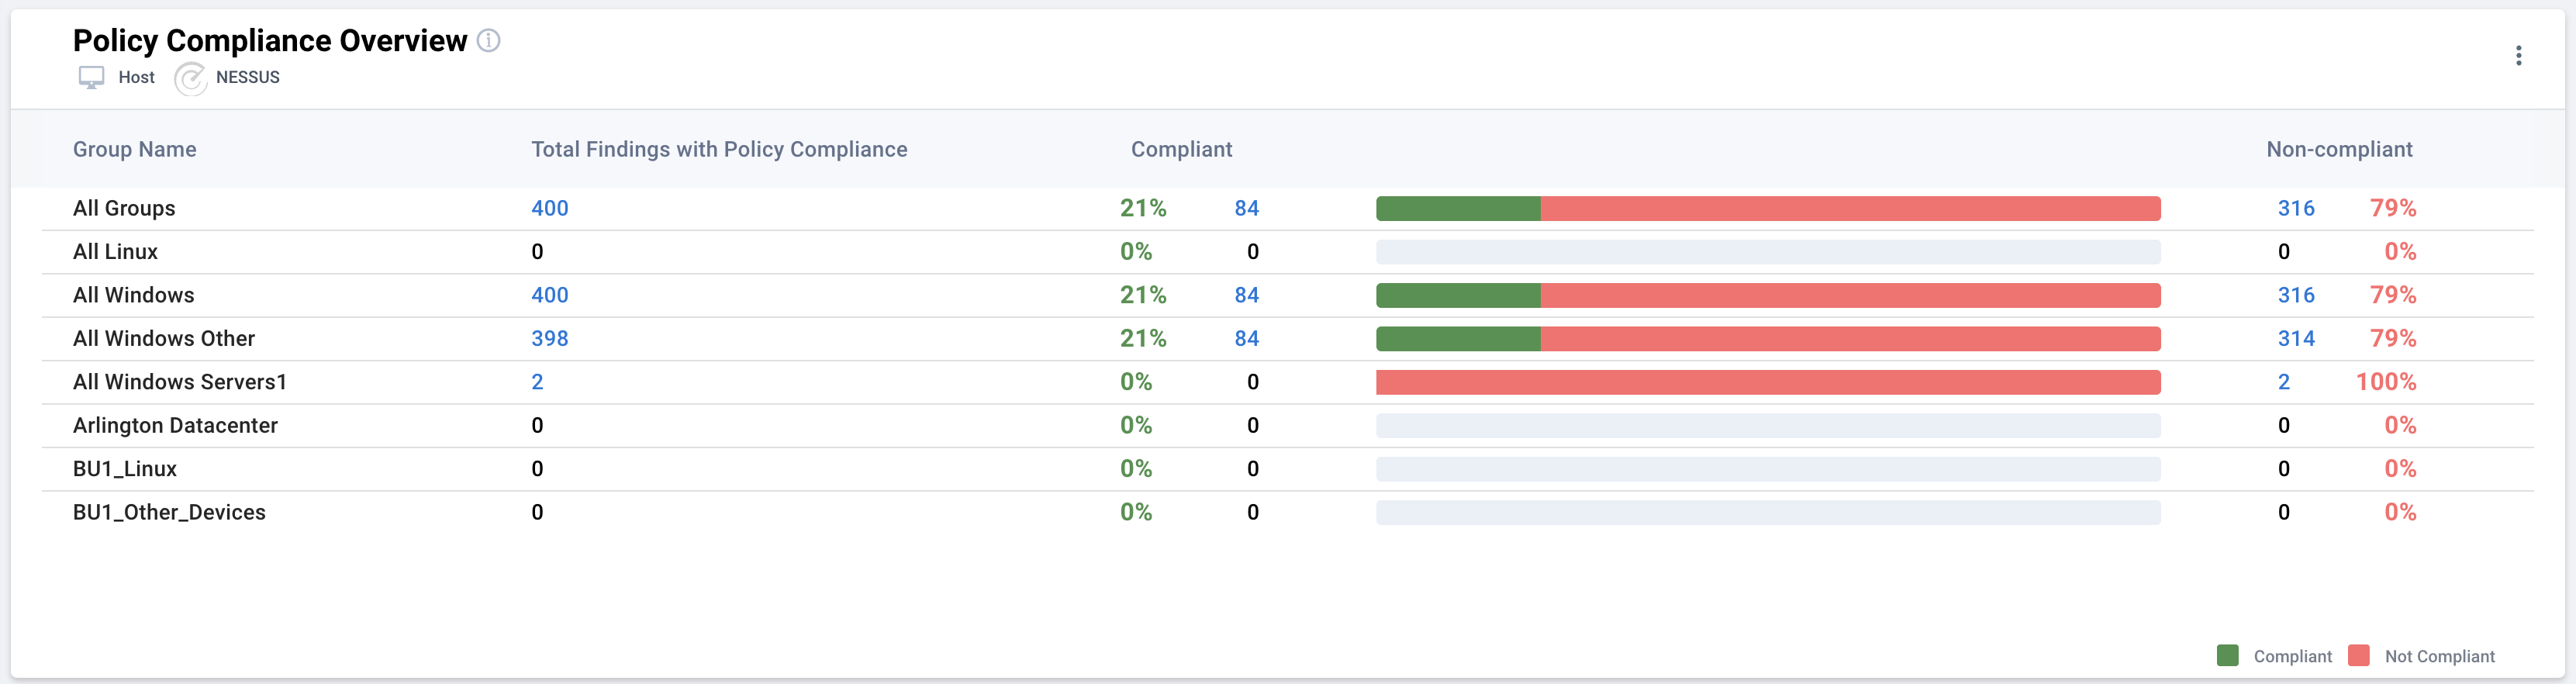Click the green Compliant legend swatch
The width and height of the screenshot is (2576, 684).
(x=2227, y=656)
